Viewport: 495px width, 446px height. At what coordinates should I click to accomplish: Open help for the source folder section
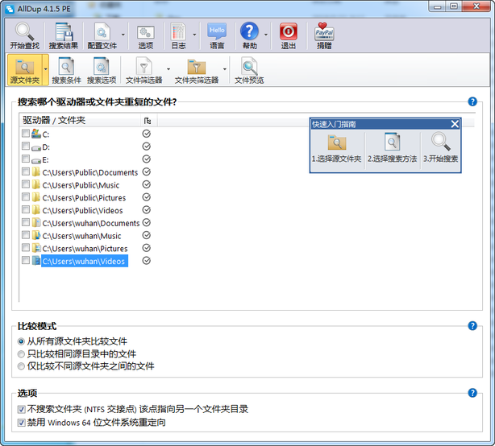click(472, 101)
